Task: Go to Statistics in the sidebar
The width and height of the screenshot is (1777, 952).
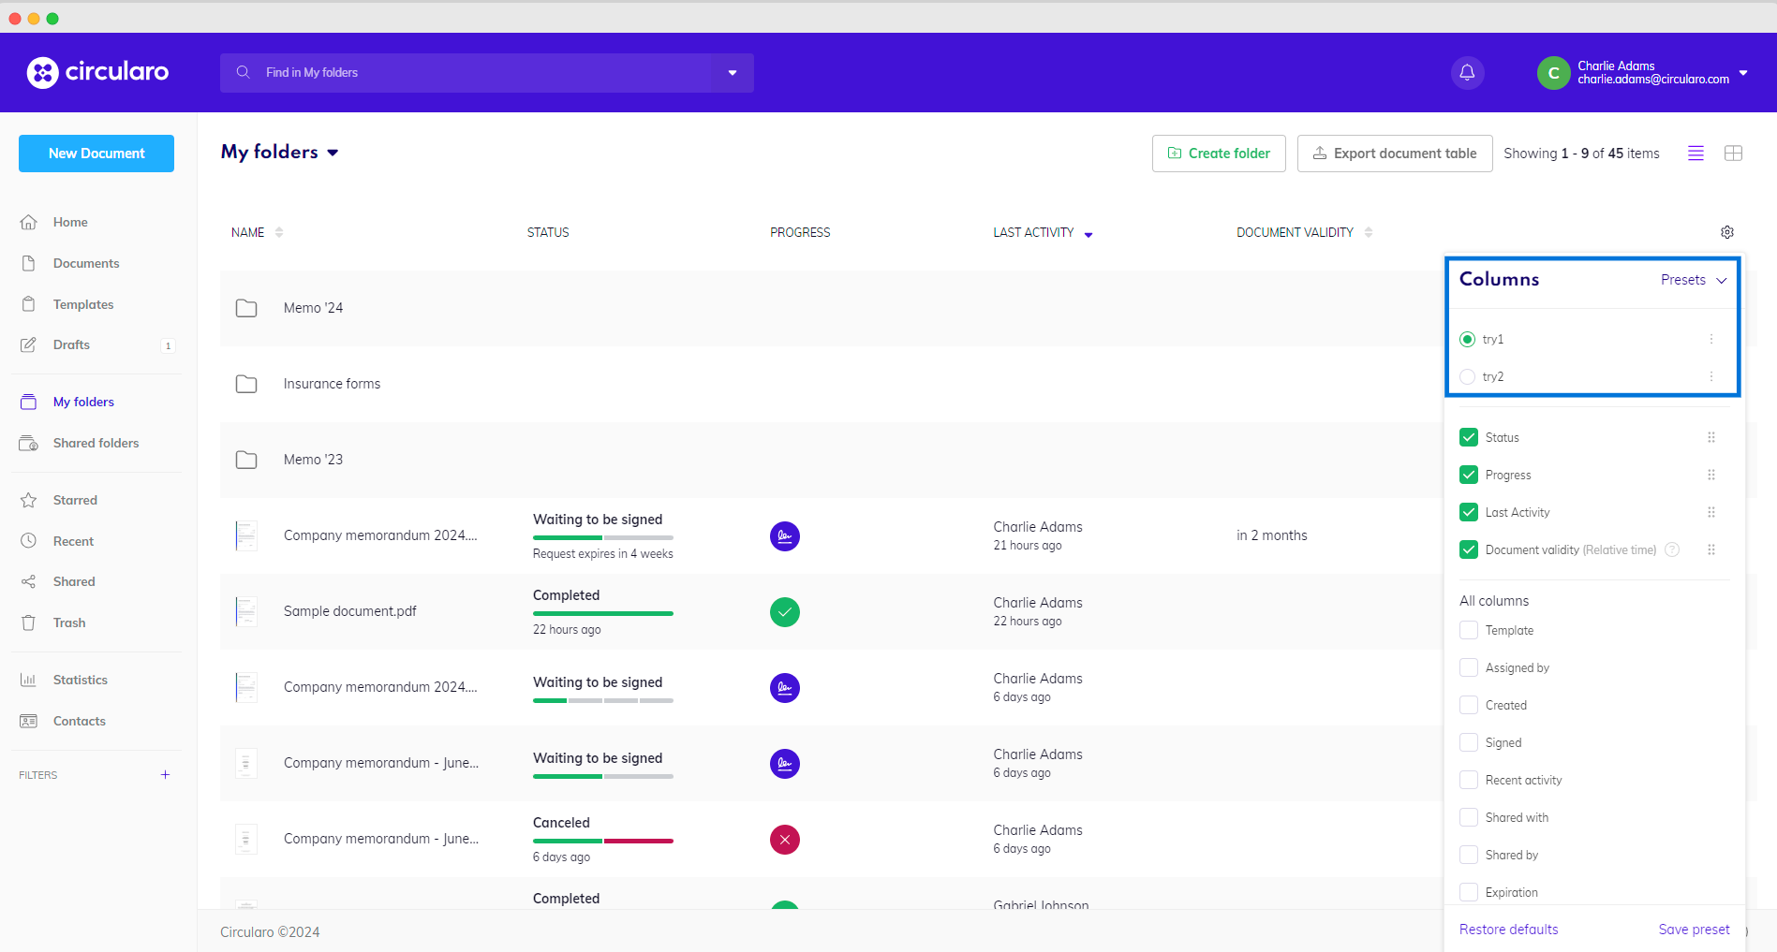Action: 80,681
